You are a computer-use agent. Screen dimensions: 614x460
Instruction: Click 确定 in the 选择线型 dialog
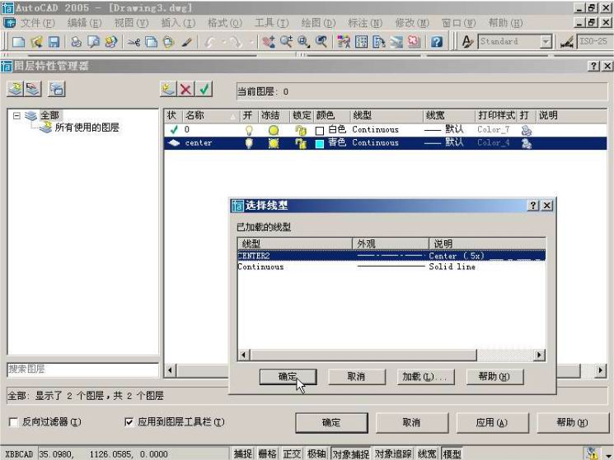tap(288, 377)
